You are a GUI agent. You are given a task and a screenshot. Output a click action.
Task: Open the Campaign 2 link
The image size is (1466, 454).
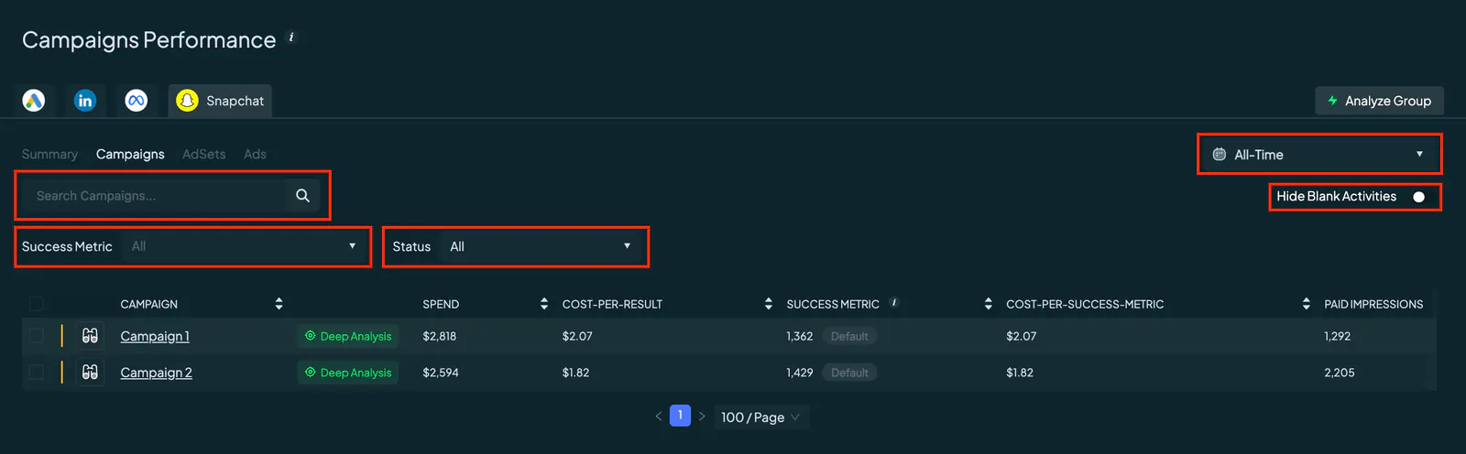(x=157, y=373)
